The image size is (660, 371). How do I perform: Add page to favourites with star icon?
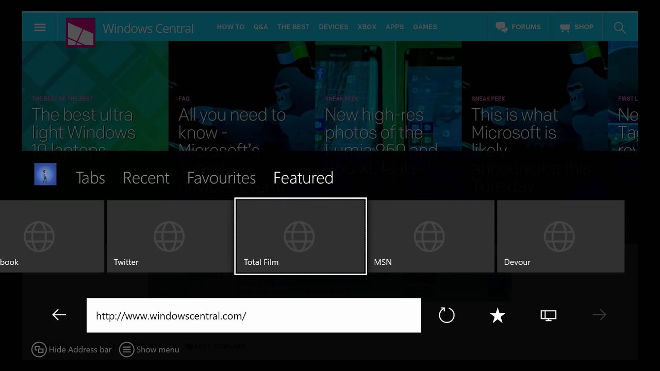(x=497, y=315)
